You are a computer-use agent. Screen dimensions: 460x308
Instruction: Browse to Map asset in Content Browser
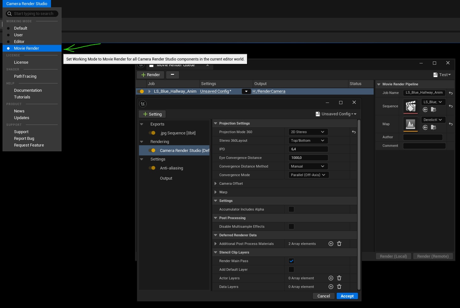(434, 127)
